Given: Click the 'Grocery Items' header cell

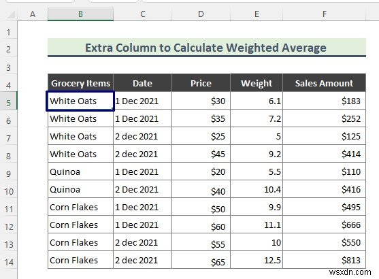Looking at the screenshot, I should click(80, 83).
